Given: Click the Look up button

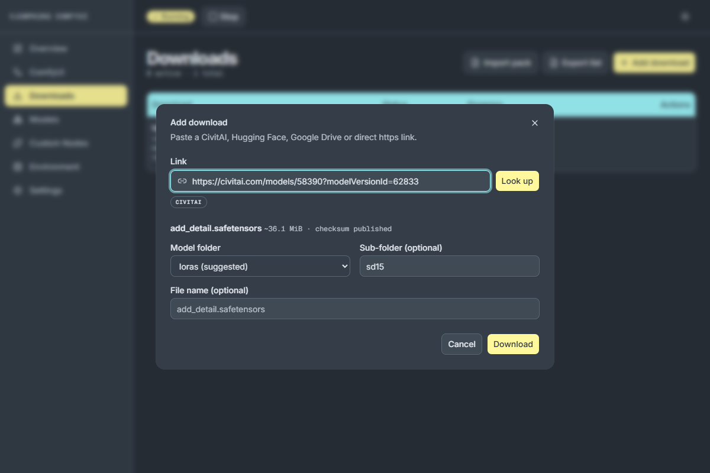Looking at the screenshot, I should (517, 181).
